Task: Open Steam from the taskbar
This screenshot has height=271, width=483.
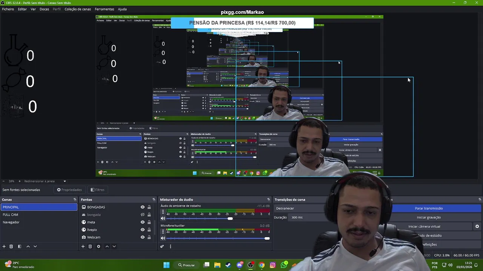Action: click(x=228, y=265)
